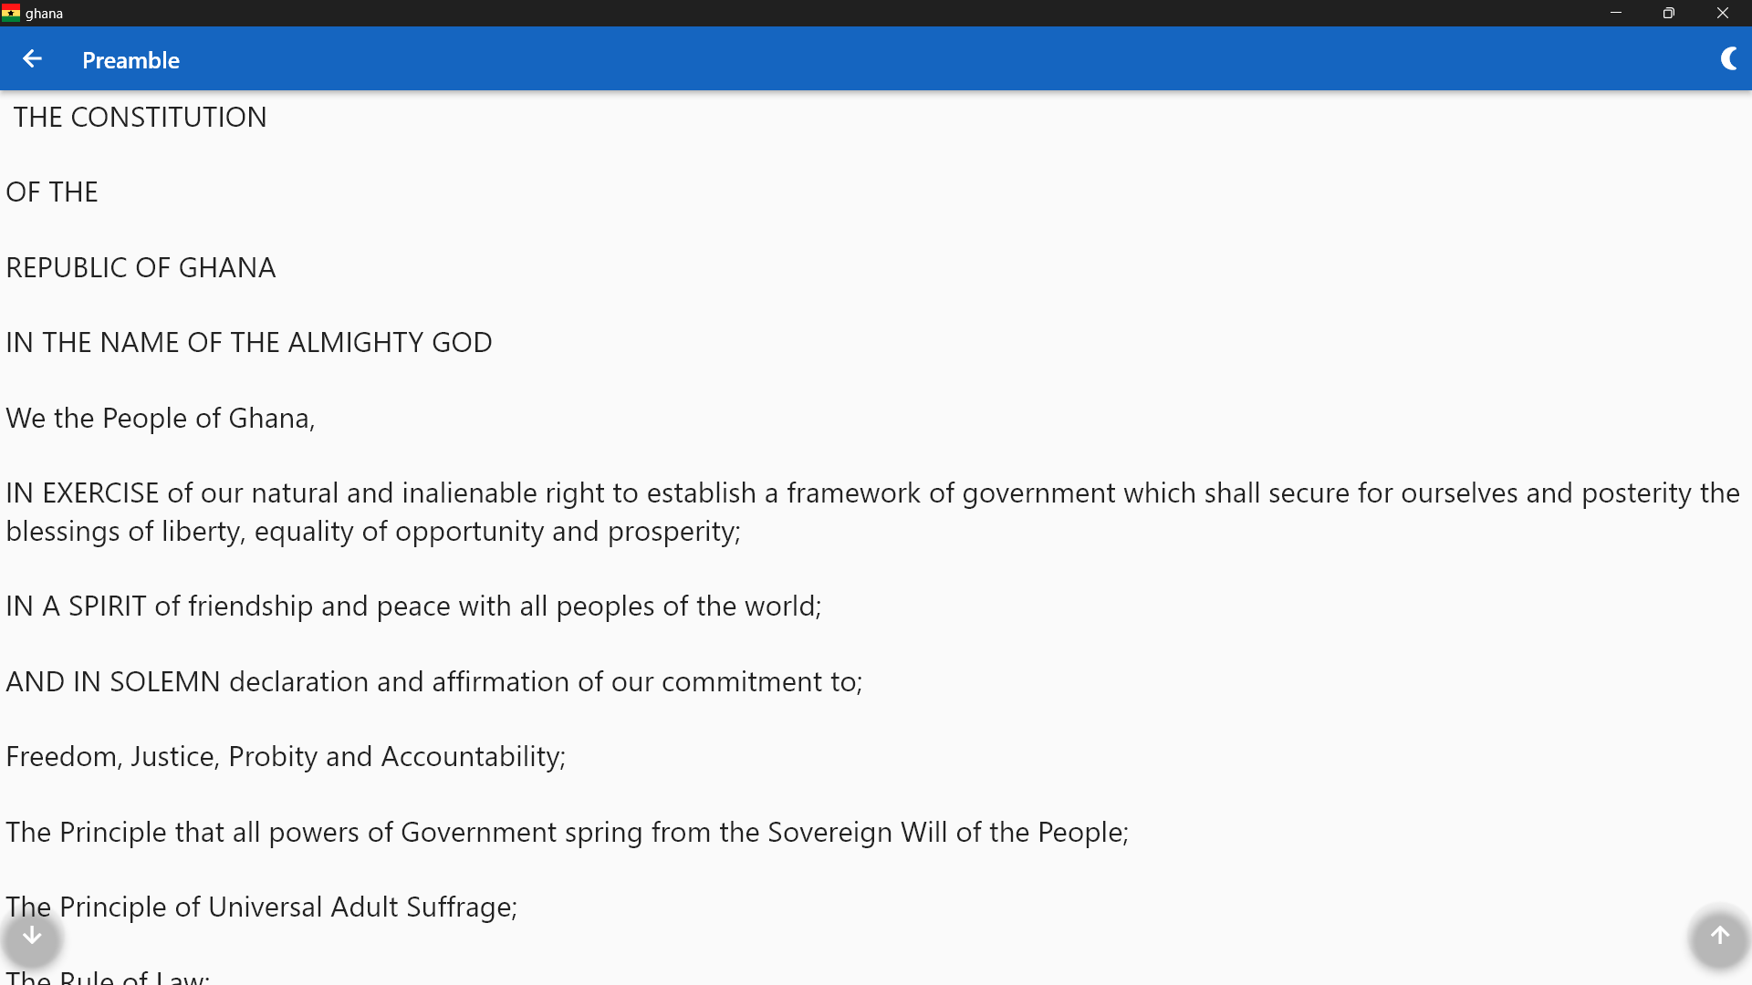The image size is (1752, 985).
Task: Click 'IN THE NAME OF THE ALMIGHTY GOD' line
Action: pos(249,343)
